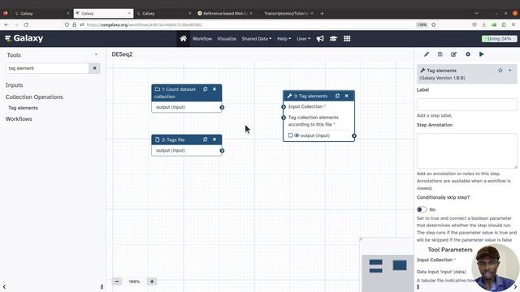Image resolution: width=520 pixels, height=292 pixels.
Task: Save the workflow via floppy icon
Action: coord(440,54)
